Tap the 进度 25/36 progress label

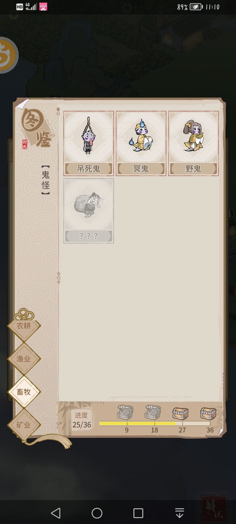coord(82,420)
